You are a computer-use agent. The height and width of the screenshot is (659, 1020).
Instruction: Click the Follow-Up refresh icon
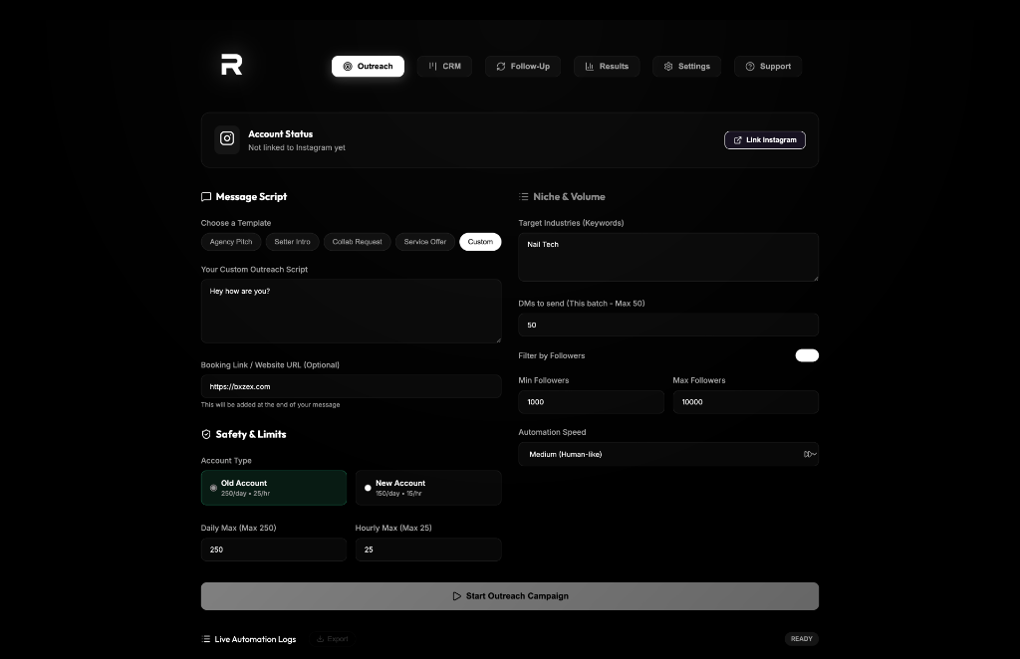[500, 66]
